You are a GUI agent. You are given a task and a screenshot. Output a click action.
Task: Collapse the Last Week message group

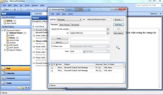[x=33, y=26]
